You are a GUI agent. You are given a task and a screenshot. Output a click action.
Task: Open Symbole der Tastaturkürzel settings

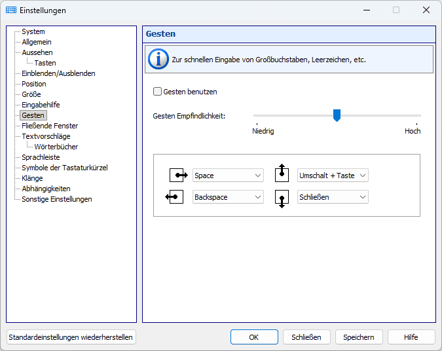(x=65, y=168)
